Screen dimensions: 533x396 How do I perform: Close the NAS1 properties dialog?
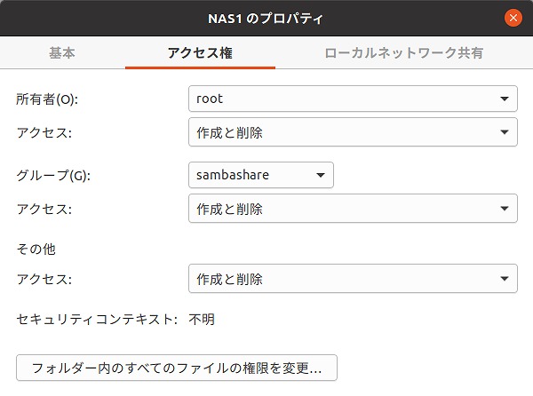[x=513, y=18]
